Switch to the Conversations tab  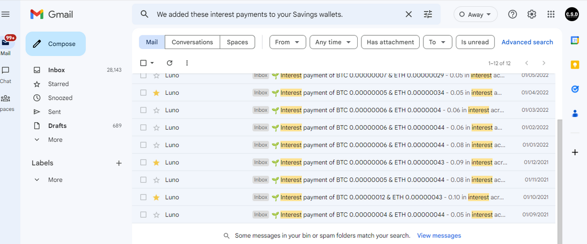point(192,42)
